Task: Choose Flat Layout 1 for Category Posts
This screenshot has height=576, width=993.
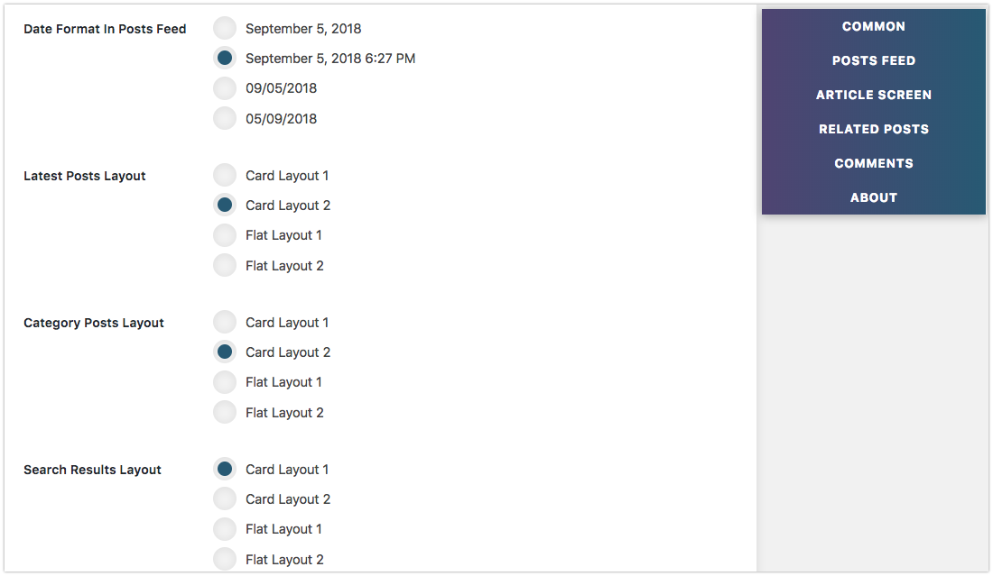Action: pyautogui.click(x=224, y=382)
